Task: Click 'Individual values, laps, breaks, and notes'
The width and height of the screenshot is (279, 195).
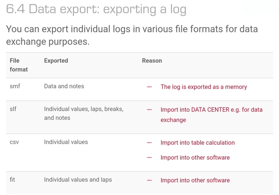Action: tap(84, 113)
